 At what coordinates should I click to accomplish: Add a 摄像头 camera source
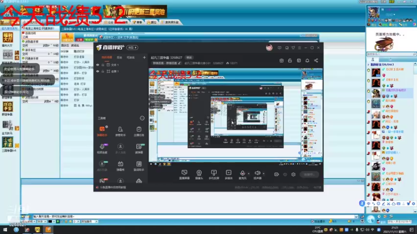pos(199,175)
